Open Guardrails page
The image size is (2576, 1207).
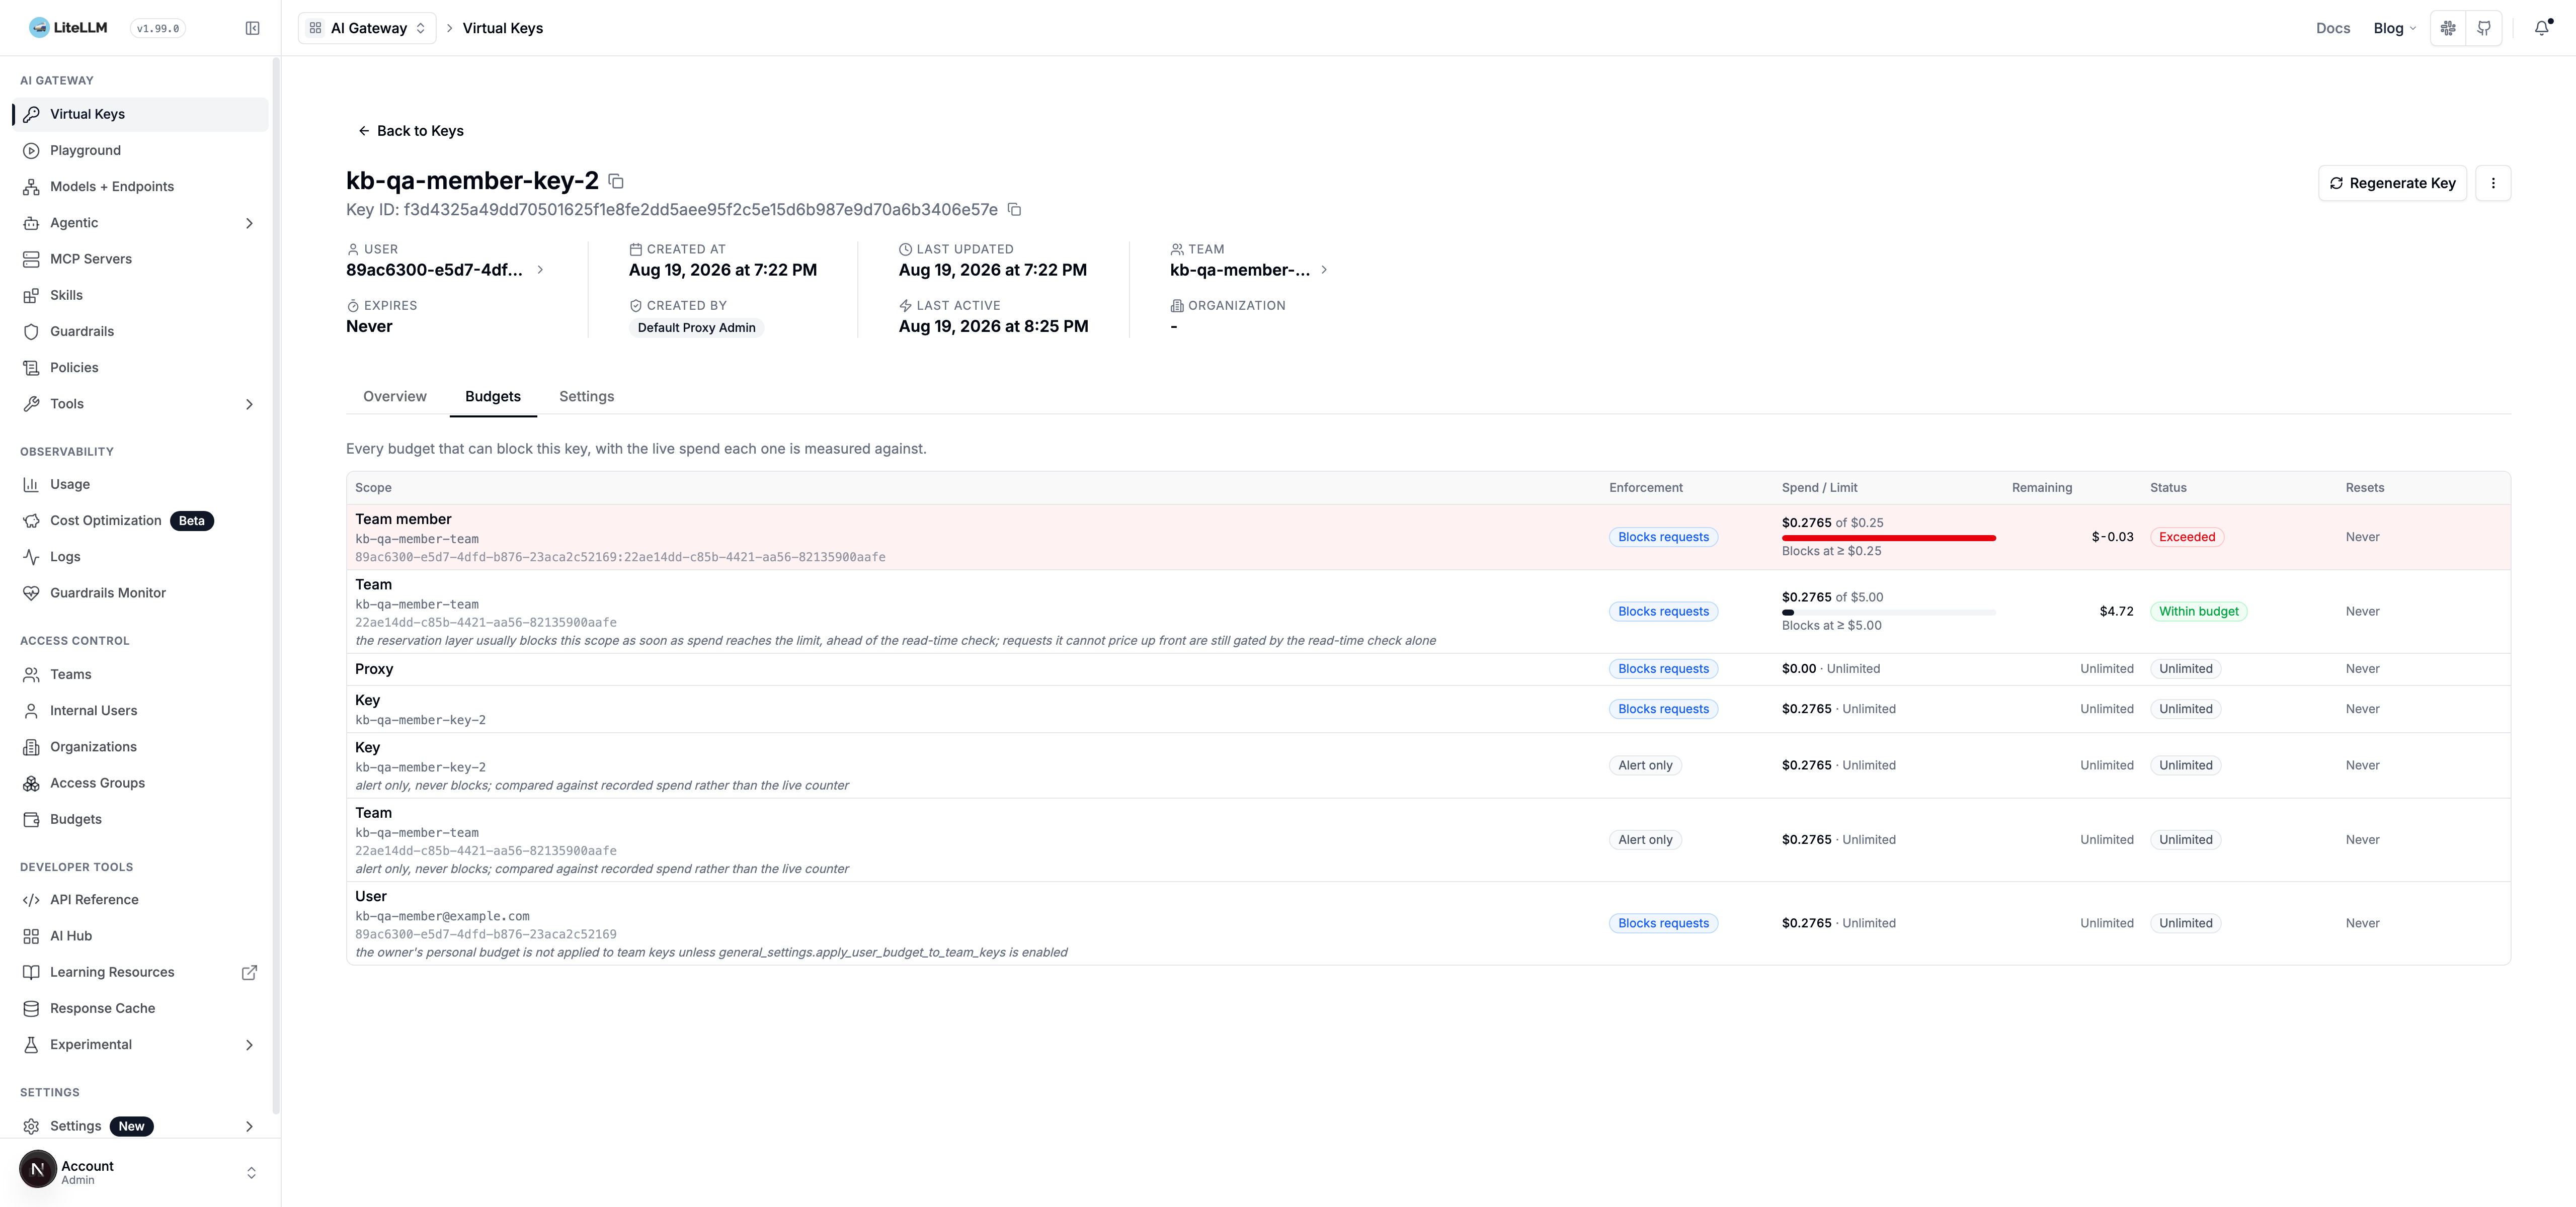[x=140, y=332]
